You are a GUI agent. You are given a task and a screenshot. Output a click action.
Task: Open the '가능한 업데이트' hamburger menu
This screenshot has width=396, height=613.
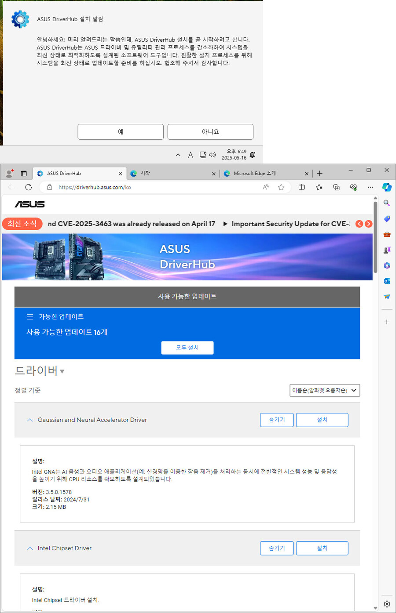pyautogui.click(x=30, y=317)
